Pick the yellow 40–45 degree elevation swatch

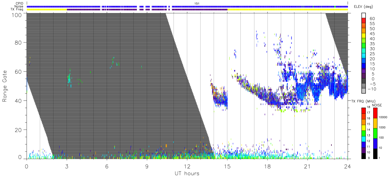(x=364, y=36)
